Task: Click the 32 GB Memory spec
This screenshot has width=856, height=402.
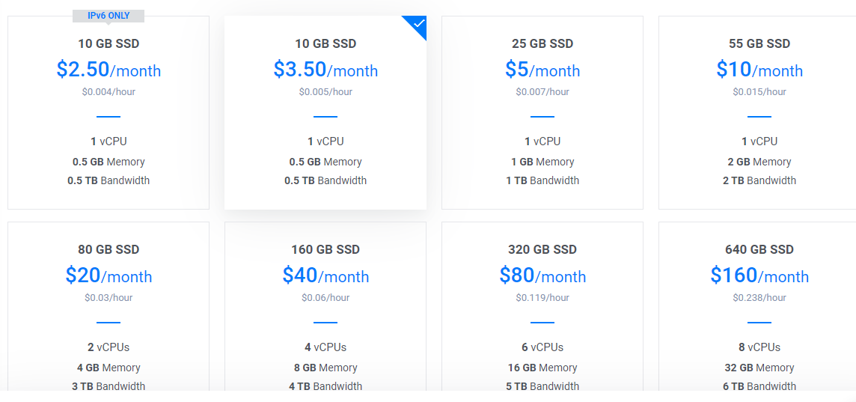Action: (759, 368)
